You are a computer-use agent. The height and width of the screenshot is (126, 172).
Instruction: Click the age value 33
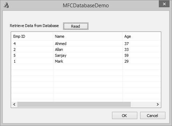[127, 49]
